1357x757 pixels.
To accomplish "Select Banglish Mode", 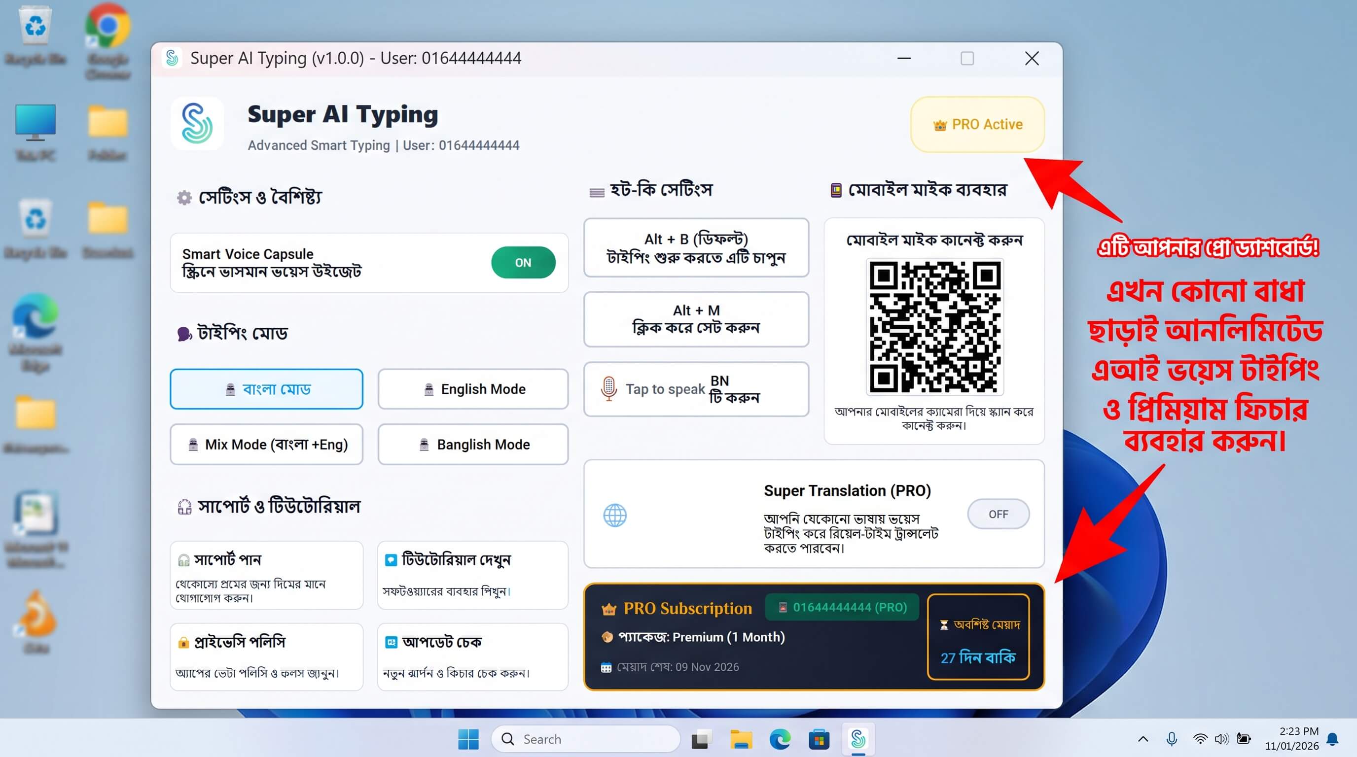I will (472, 445).
